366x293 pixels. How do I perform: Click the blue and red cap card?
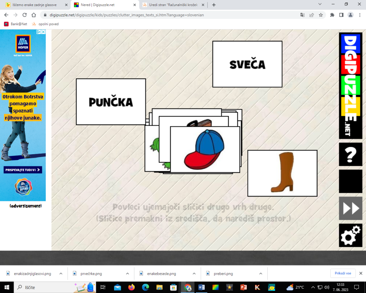(x=205, y=149)
